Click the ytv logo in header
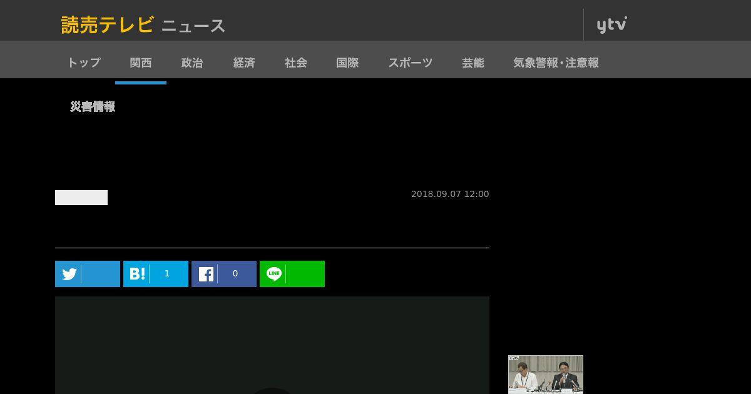Screen dimensions: 751x394 coord(611,25)
